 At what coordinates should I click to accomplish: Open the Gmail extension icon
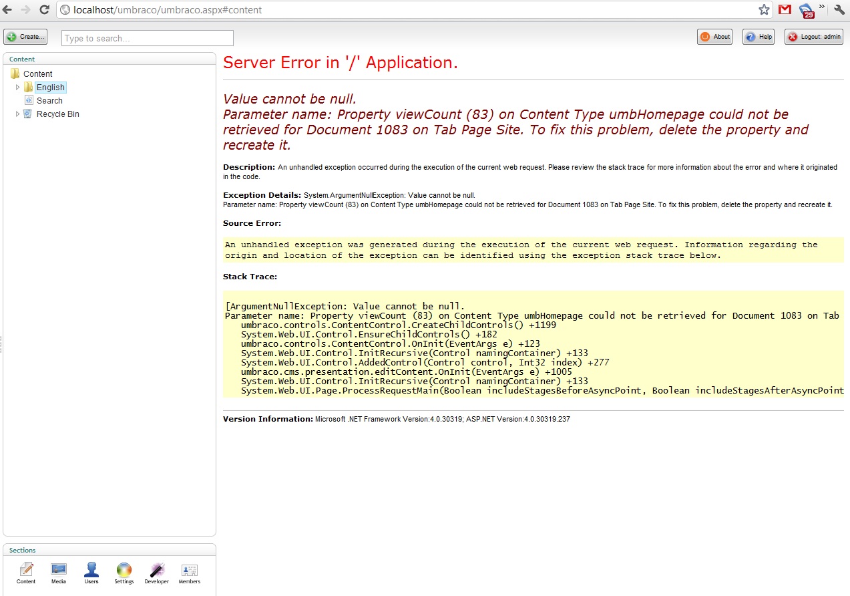pos(785,10)
